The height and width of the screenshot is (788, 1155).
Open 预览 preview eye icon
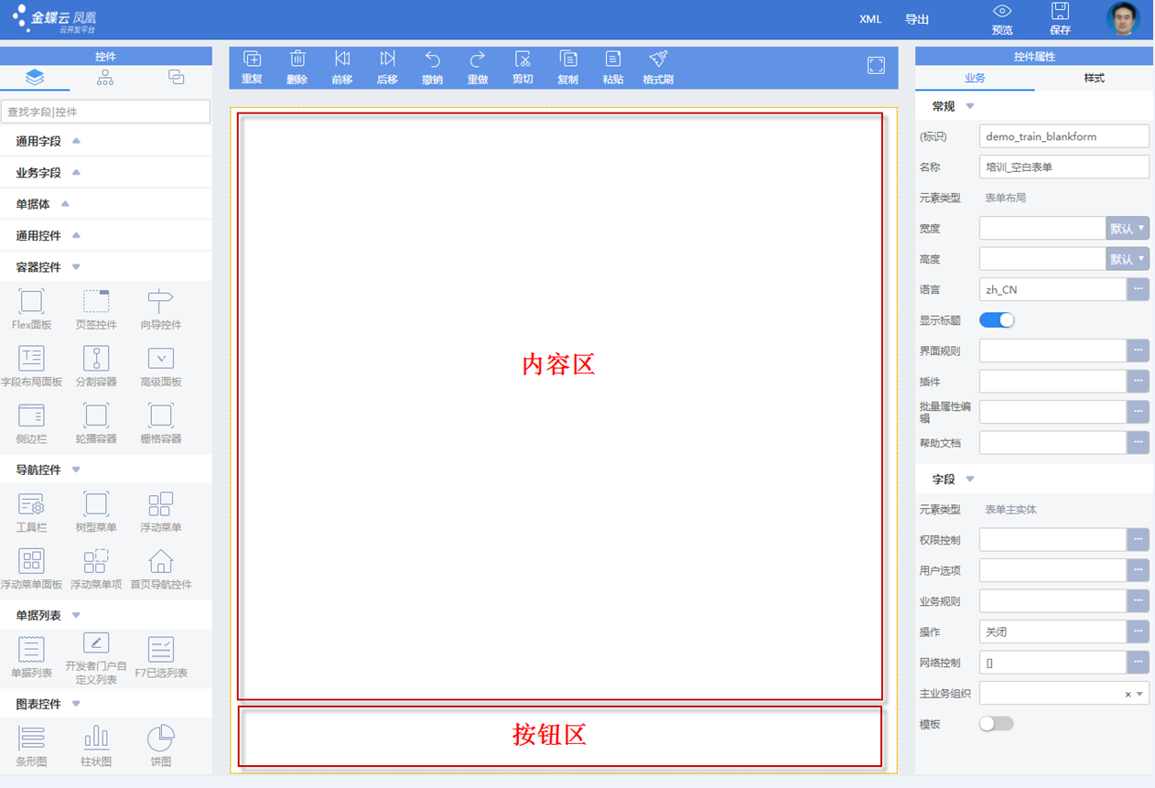pyautogui.click(x=1002, y=12)
